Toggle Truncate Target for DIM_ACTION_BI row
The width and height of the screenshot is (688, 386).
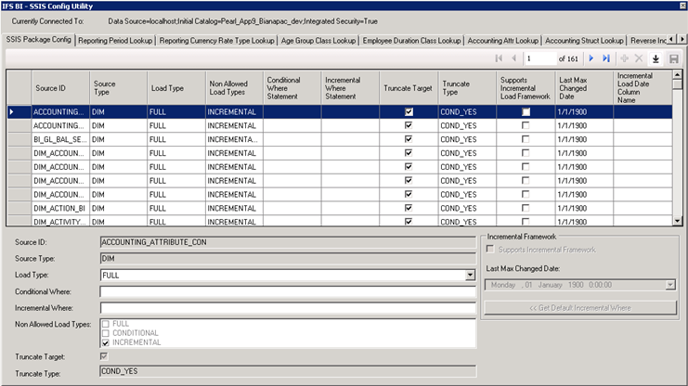[409, 208]
